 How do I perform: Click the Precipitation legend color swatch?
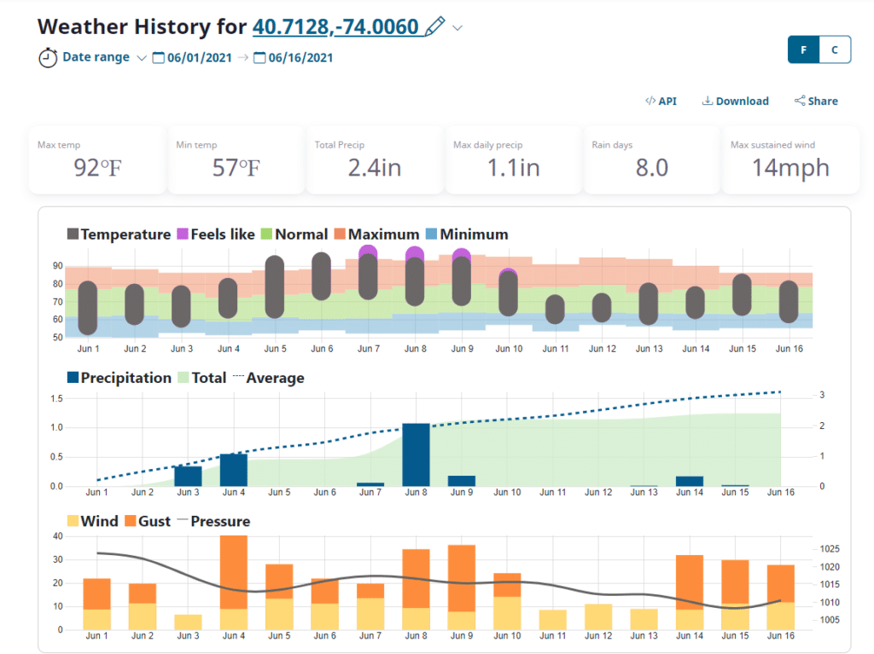pyautogui.click(x=73, y=378)
